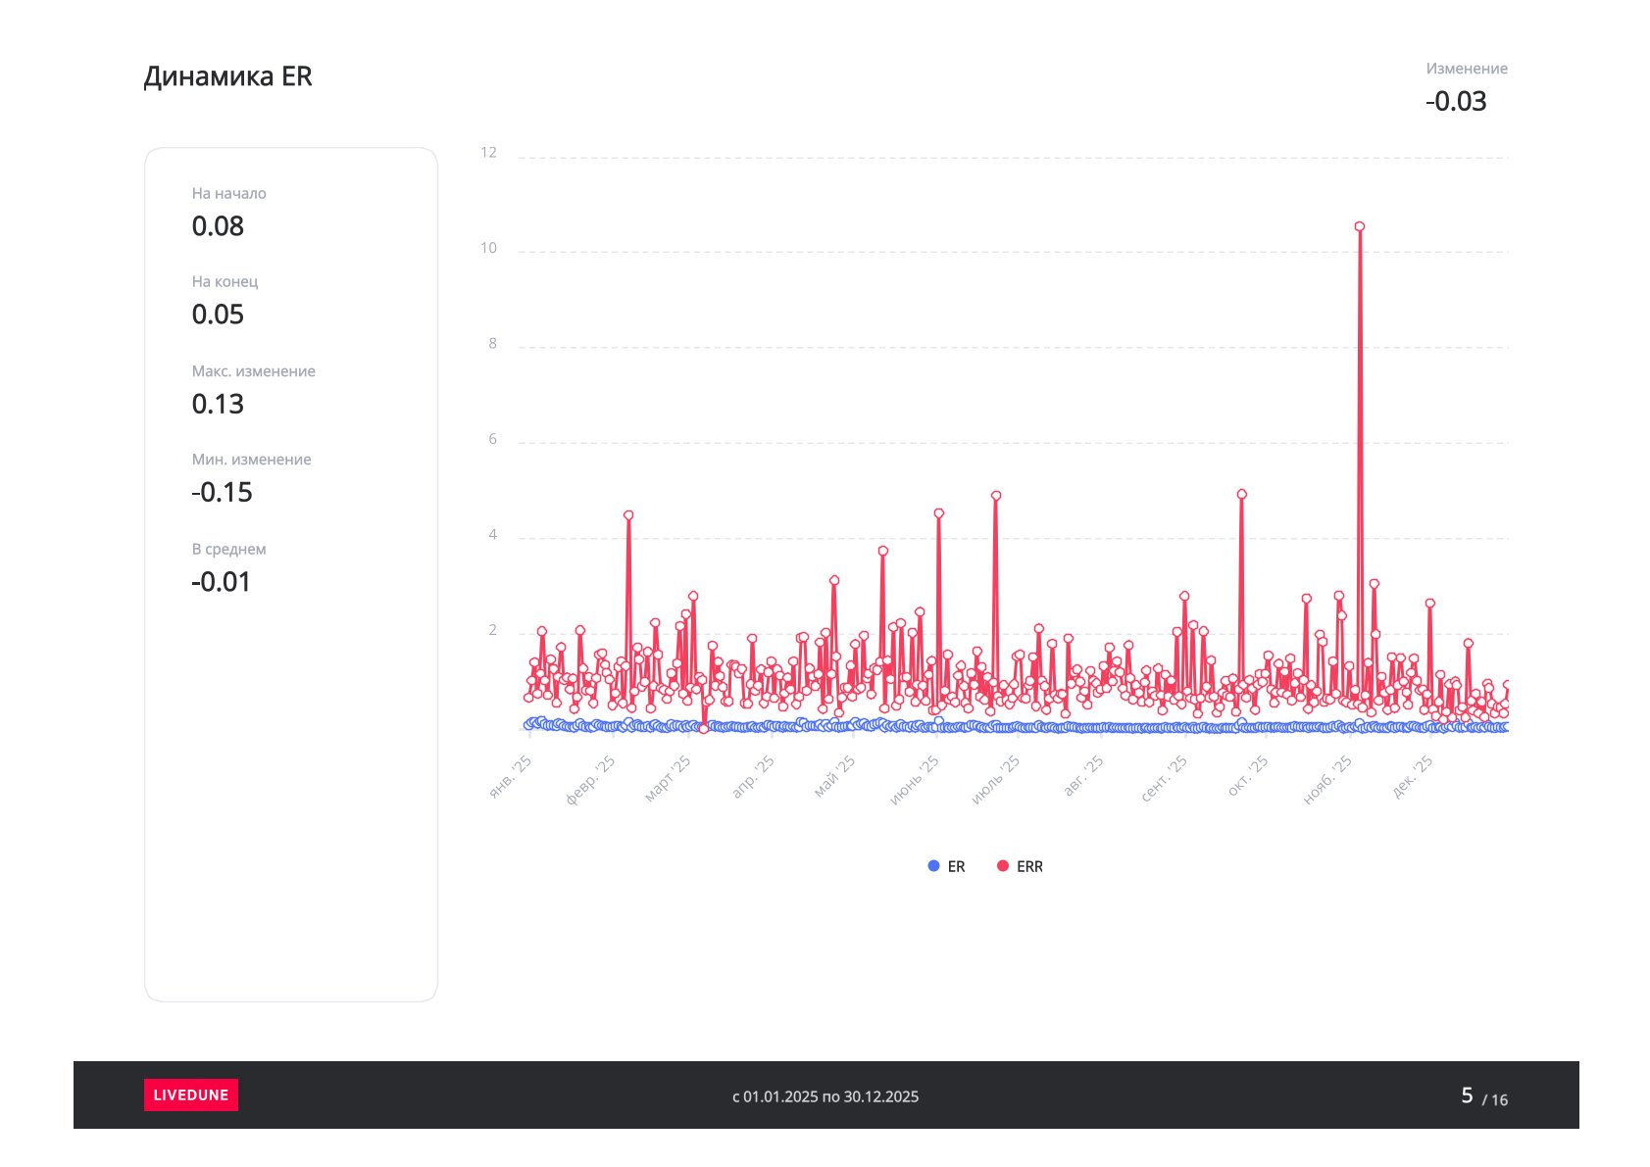Screen dimensions: 1650x1167
Task: Select the ERR peak near 4.5 in February
Action: [628, 515]
